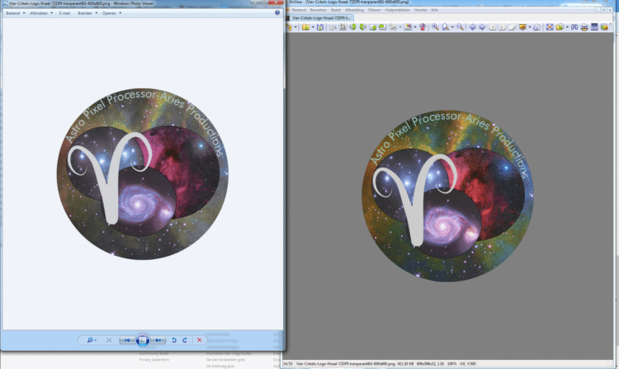The width and height of the screenshot is (619, 369).
Task: Rotate image counterclockwise in Photo Viewer
Action: (x=173, y=340)
